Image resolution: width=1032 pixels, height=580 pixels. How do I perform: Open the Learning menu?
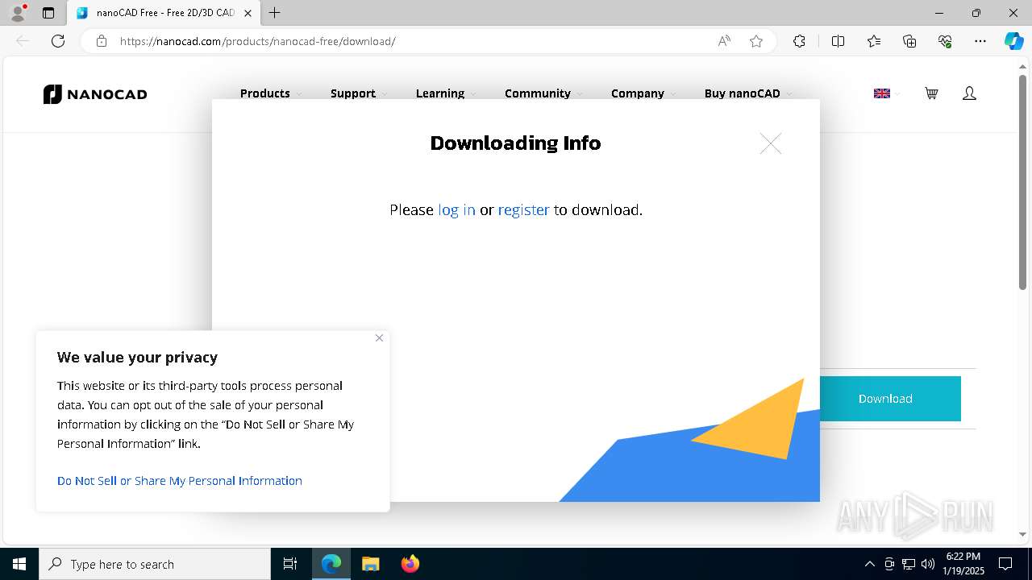pyautogui.click(x=440, y=93)
